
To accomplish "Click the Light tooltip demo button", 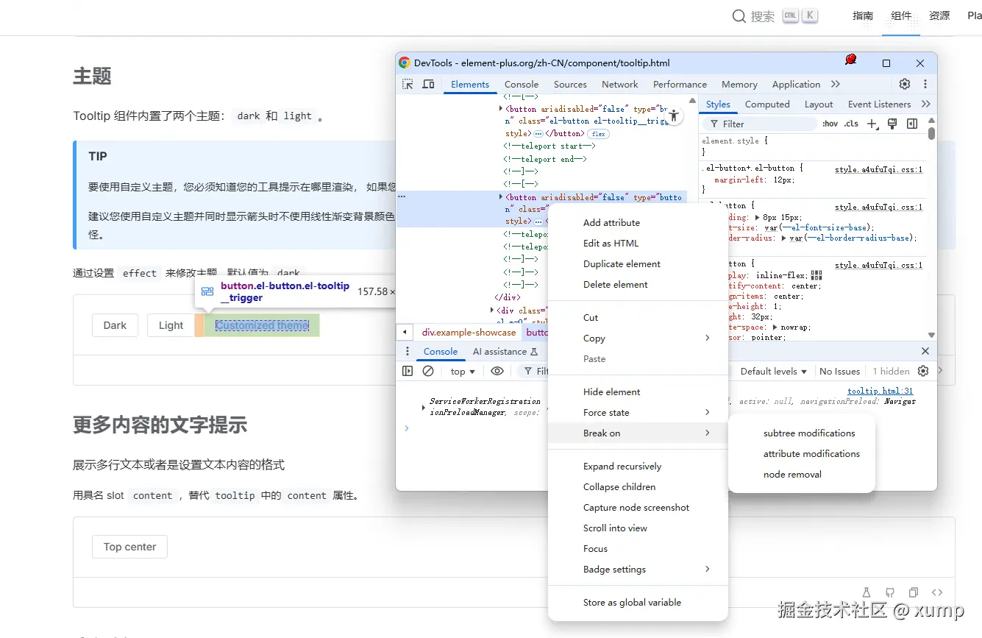I will click(171, 325).
